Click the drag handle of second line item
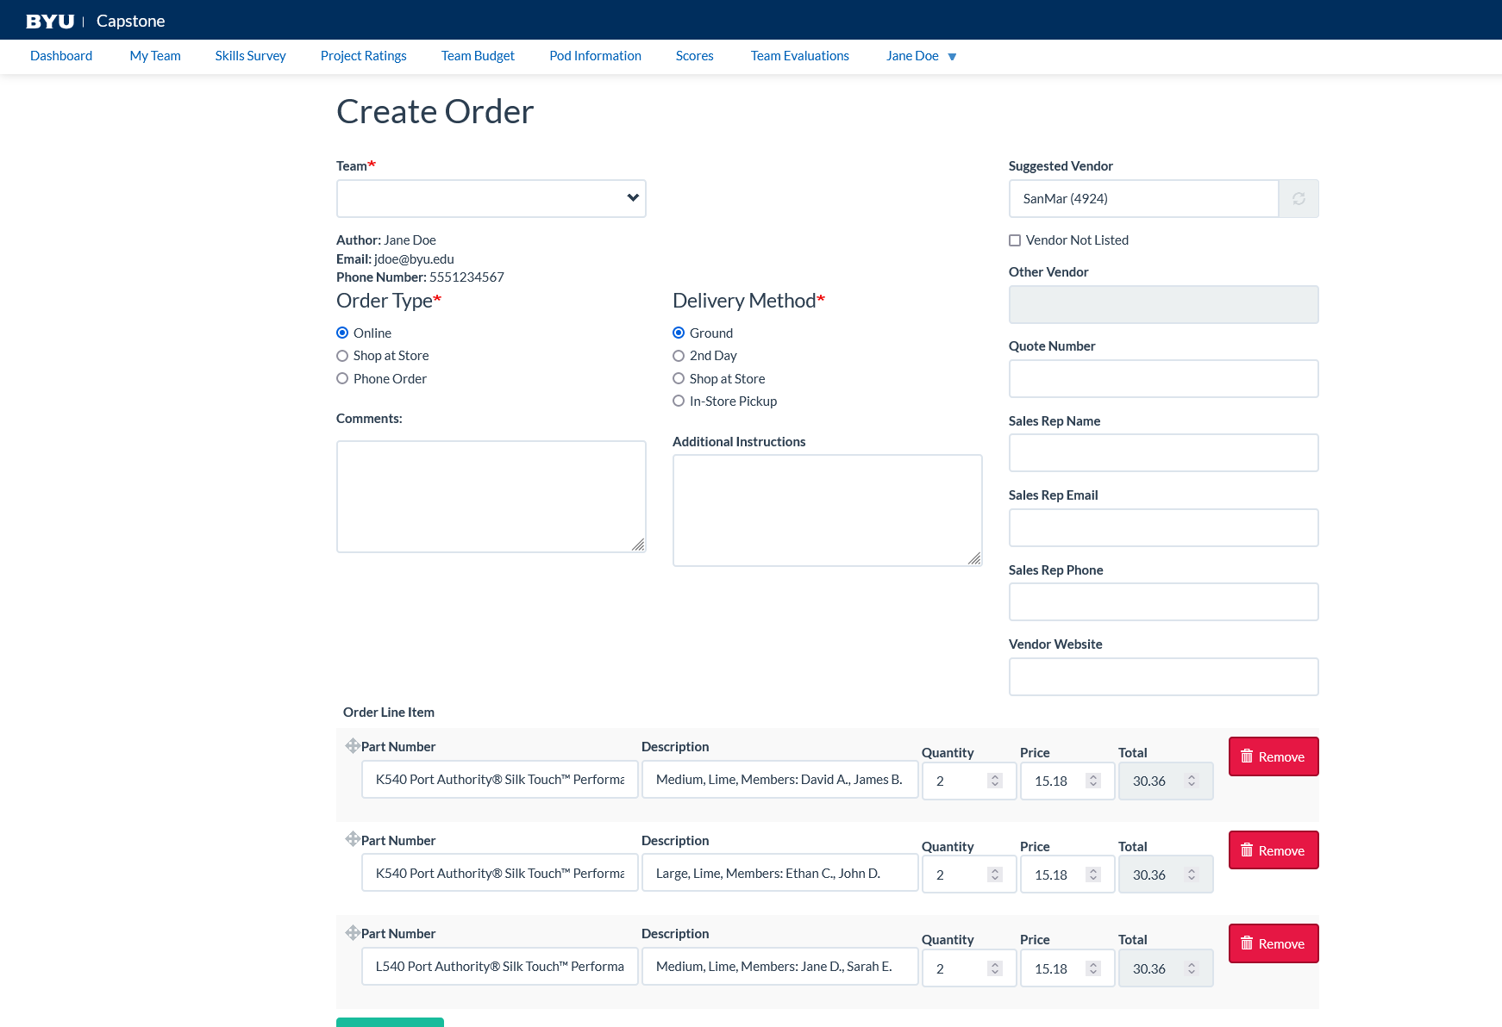The image size is (1502, 1027). 352,839
